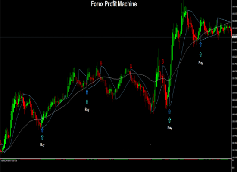The image size is (237, 172).
Task: Click the rightmost red down arrow signal
Action: point(163,61)
